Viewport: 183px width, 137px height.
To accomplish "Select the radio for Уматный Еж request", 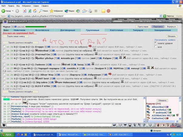I will click(x=4, y=54).
